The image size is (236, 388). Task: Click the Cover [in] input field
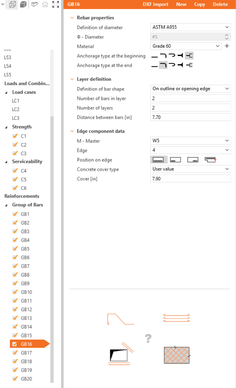(x=190, y=179)
